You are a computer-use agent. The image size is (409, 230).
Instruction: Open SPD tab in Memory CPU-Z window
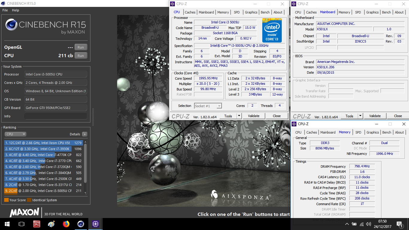click(x=358, y=132)
